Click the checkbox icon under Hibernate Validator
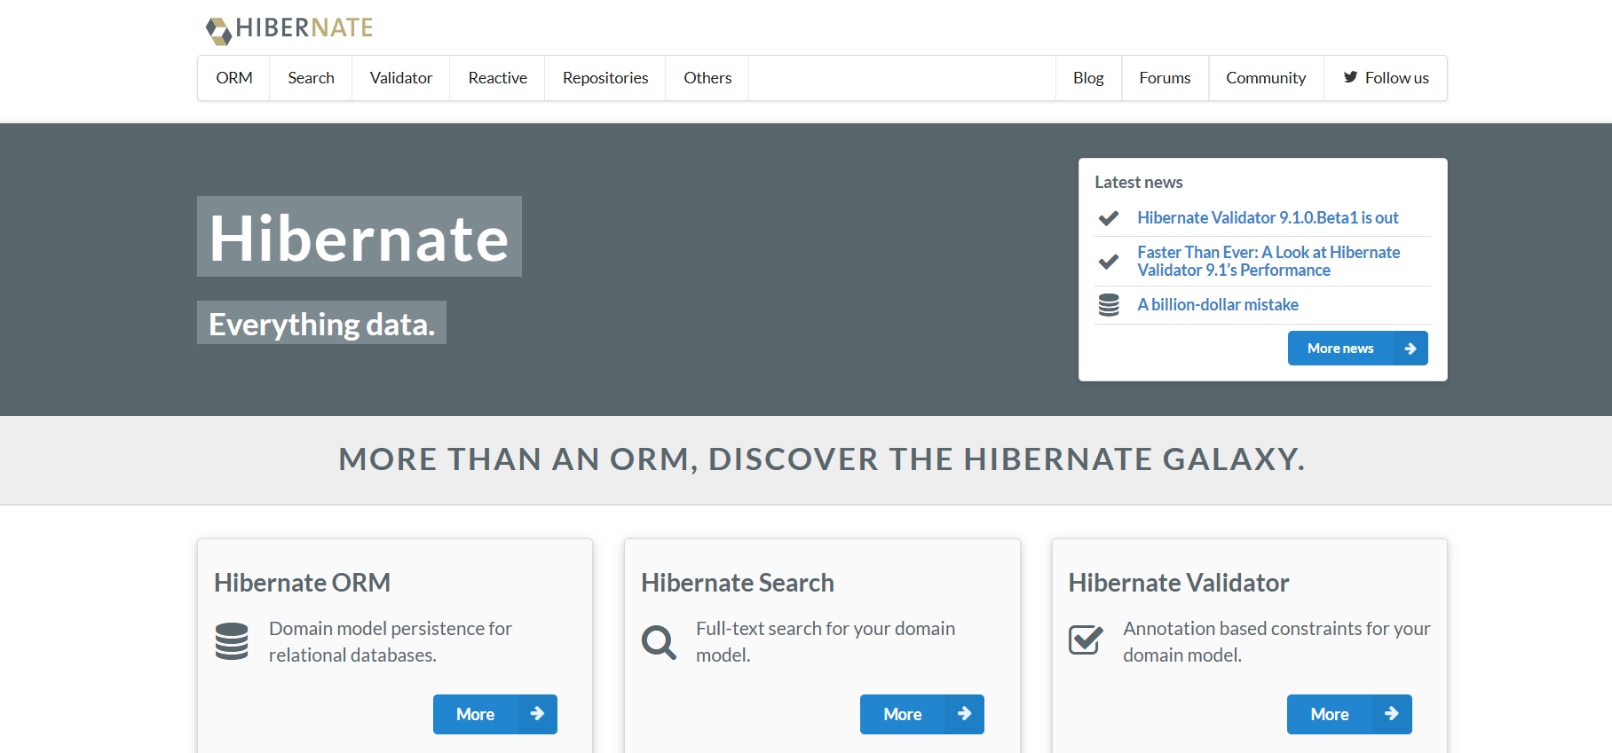This screenshot has height=753, width=1612. point(1086,639)
